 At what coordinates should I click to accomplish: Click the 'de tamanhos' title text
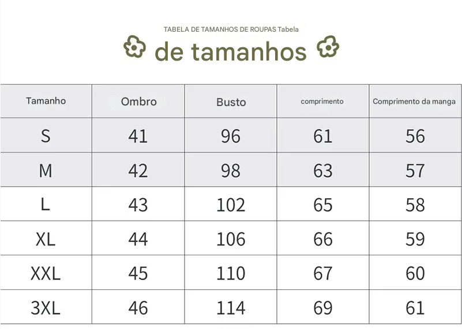click(x=231, y=52)
